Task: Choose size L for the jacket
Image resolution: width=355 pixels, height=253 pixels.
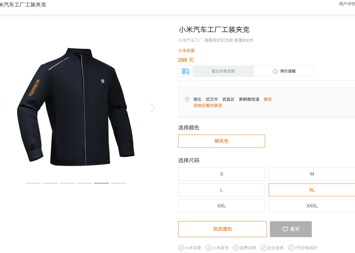Action: (222, 190)
